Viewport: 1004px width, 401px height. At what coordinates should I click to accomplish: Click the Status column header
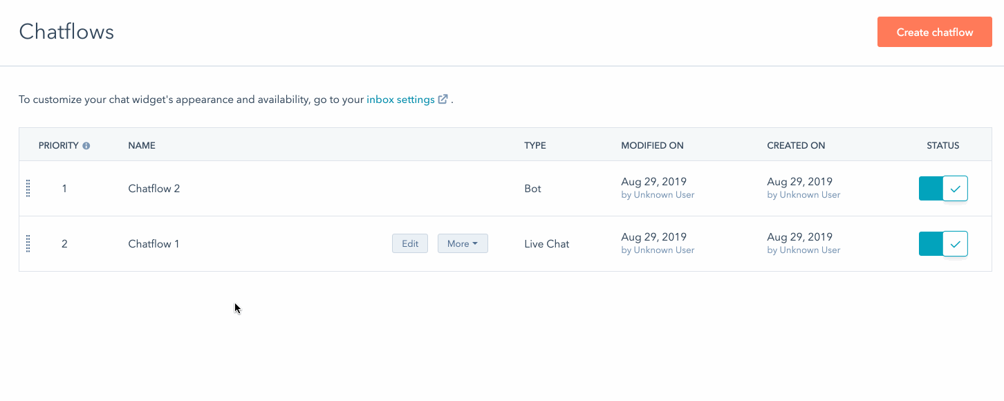point(943,146)
